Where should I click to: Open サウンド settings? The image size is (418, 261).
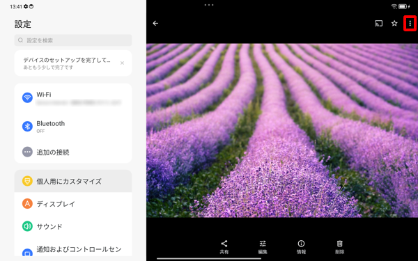click(x=73, y=226)
